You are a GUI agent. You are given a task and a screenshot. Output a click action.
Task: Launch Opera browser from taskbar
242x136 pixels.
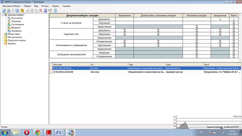[27, 133]
